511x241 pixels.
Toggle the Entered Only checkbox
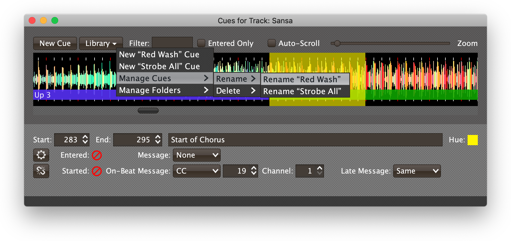coord(201,43)
